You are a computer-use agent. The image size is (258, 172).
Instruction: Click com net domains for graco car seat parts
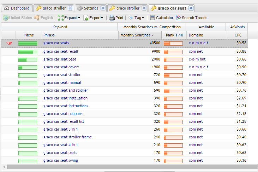(x=196, y=153)
